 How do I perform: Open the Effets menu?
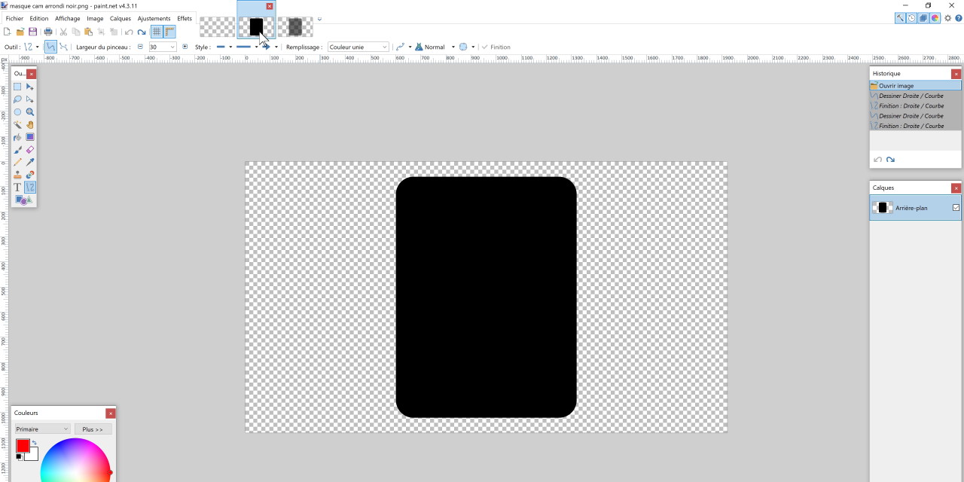click(x=185, y=18)
